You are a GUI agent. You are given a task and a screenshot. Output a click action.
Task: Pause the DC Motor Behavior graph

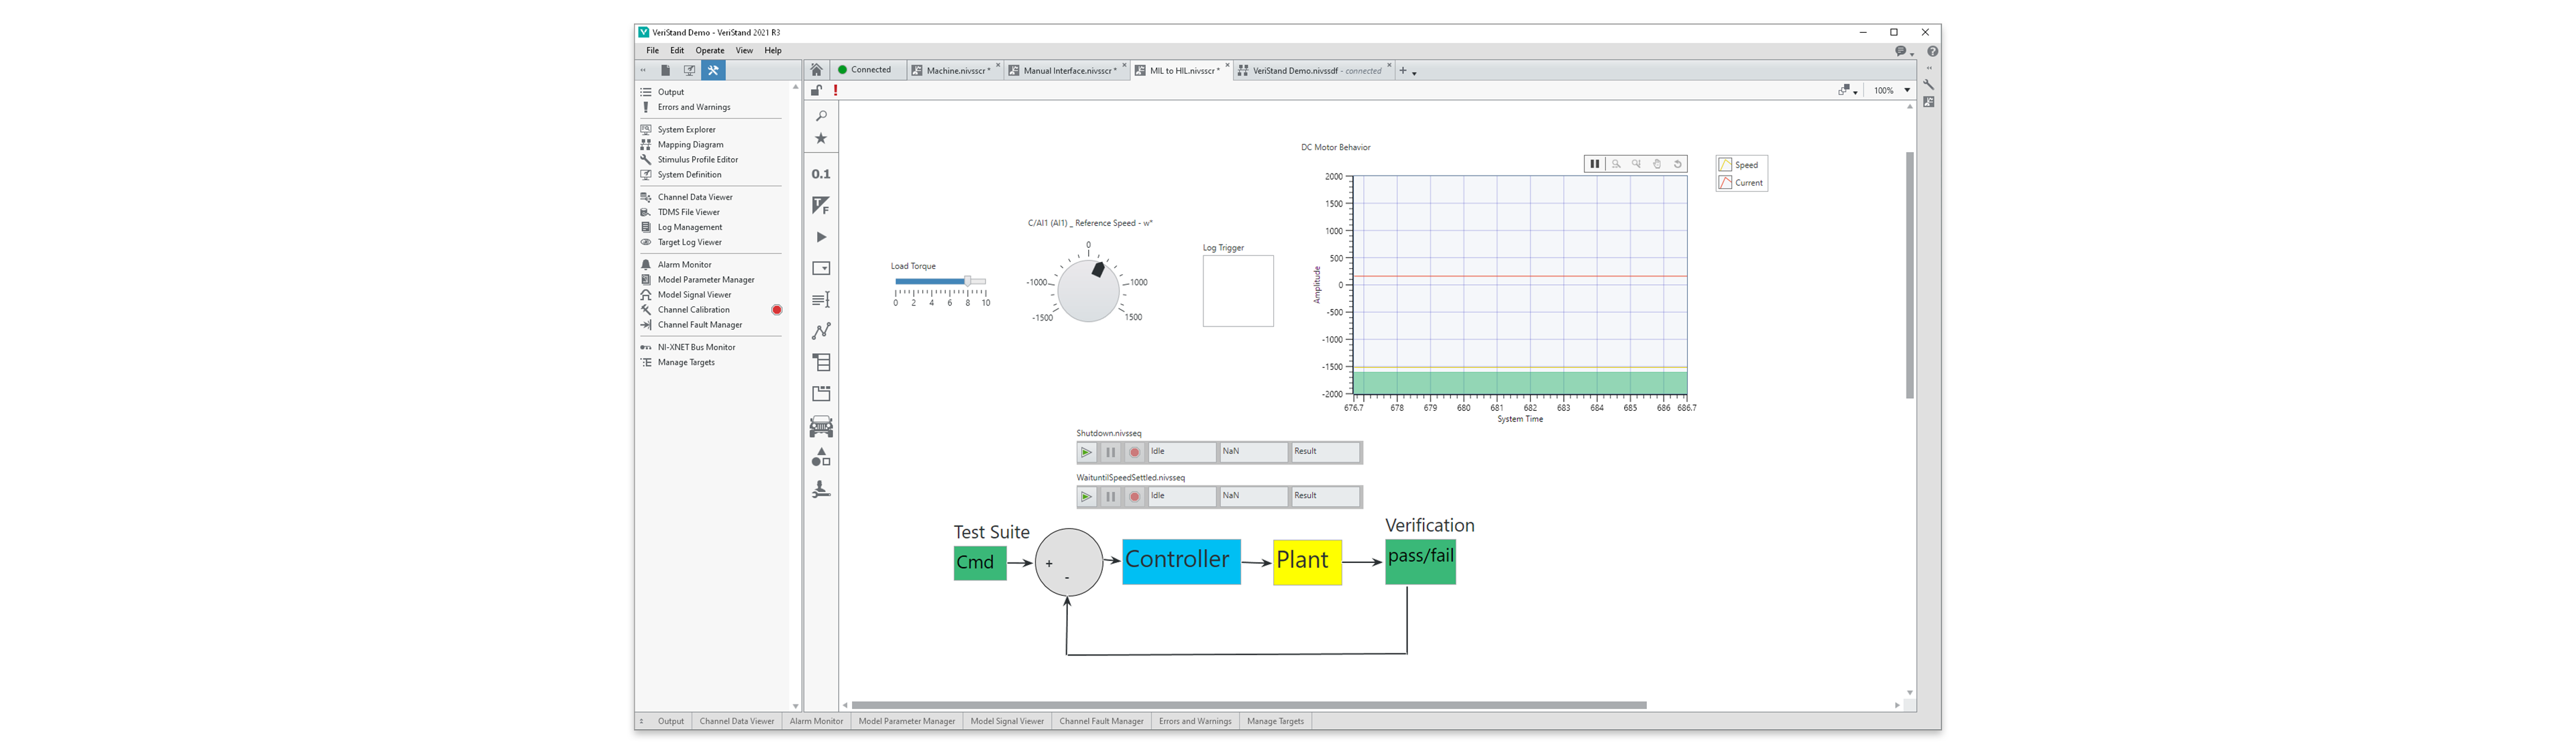[1595, 164]
